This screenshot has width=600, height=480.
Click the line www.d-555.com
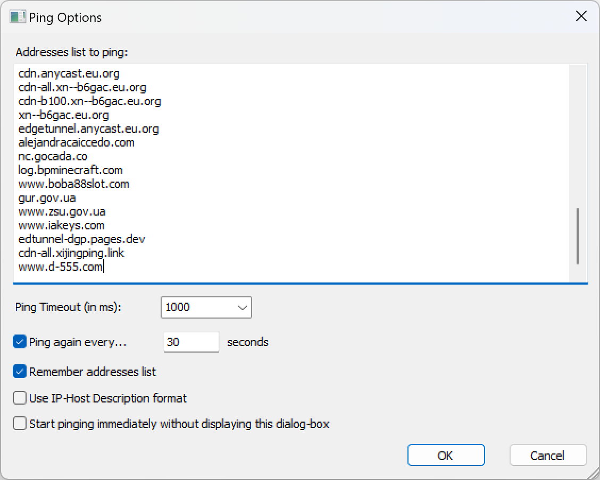click(x=61, y=267)
